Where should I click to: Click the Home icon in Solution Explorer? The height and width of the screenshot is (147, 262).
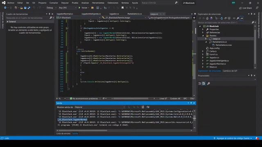207,18
